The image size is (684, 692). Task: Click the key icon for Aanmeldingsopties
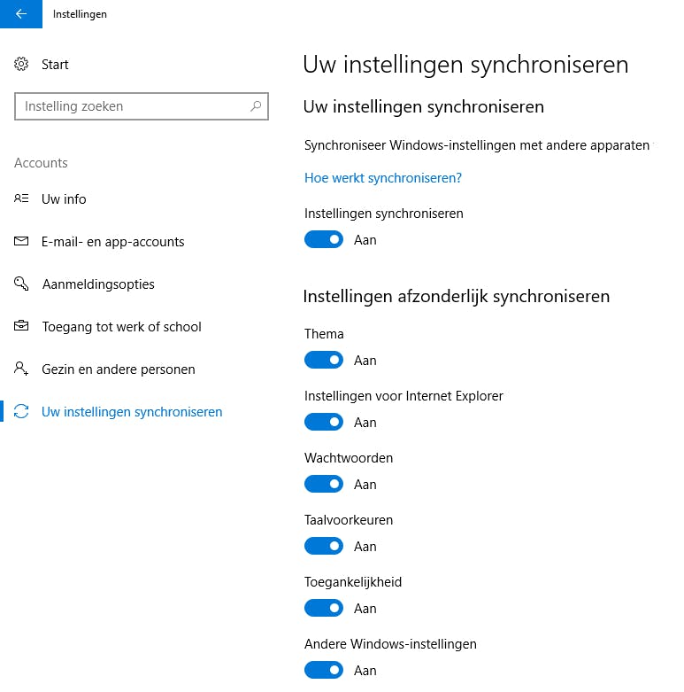(22, 284)
